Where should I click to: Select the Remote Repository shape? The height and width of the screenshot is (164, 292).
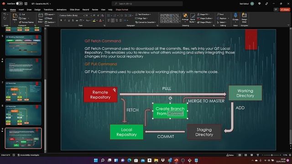[100, 95]
